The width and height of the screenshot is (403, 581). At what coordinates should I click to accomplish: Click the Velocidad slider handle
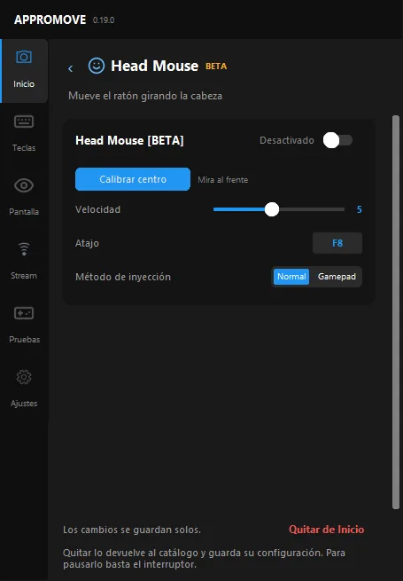[272, 209]
